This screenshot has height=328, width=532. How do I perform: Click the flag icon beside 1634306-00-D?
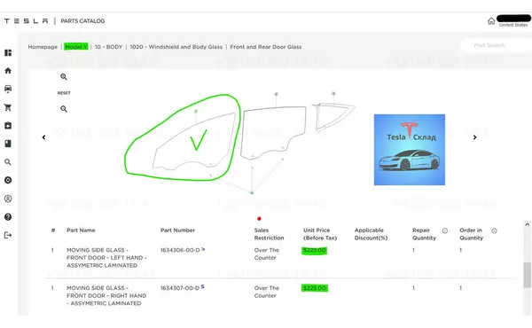point(203,249)
